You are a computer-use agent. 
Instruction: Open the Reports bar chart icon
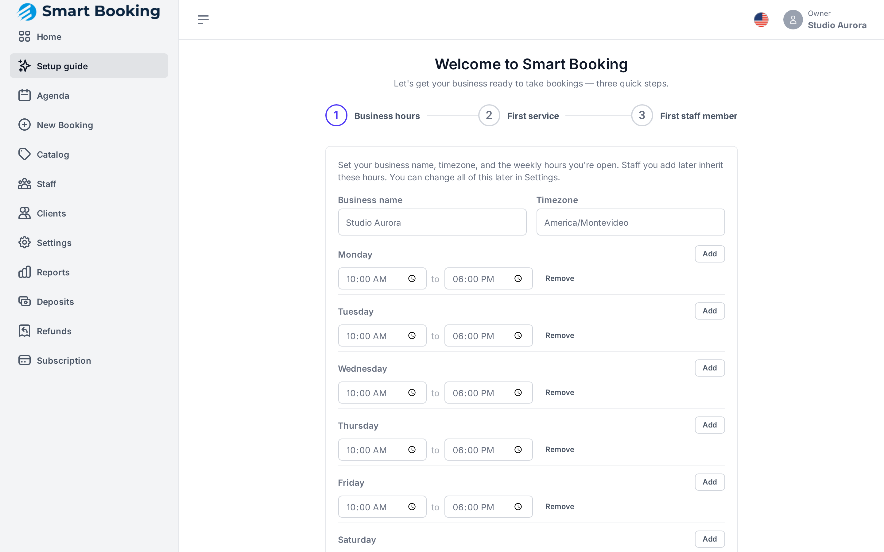coord(25,272)
